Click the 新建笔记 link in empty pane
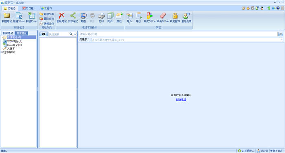 181,100
